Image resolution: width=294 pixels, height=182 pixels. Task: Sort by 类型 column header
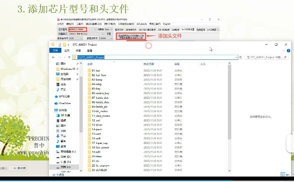177,64
